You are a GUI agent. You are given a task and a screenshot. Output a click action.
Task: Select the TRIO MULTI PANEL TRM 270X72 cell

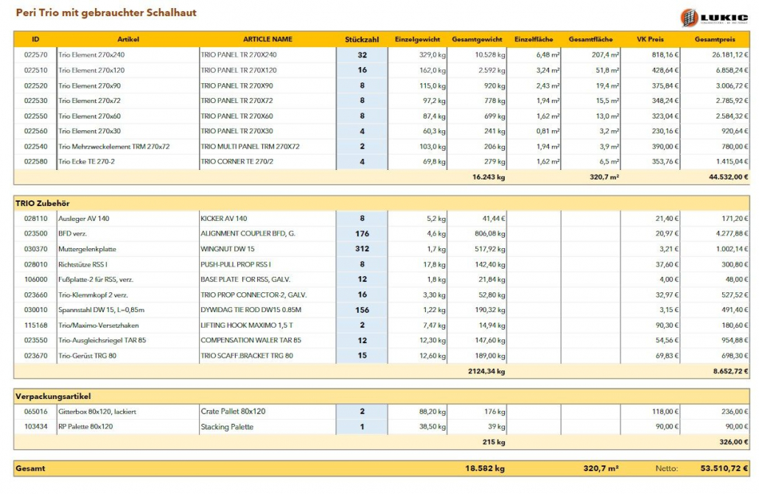[251, 147]
